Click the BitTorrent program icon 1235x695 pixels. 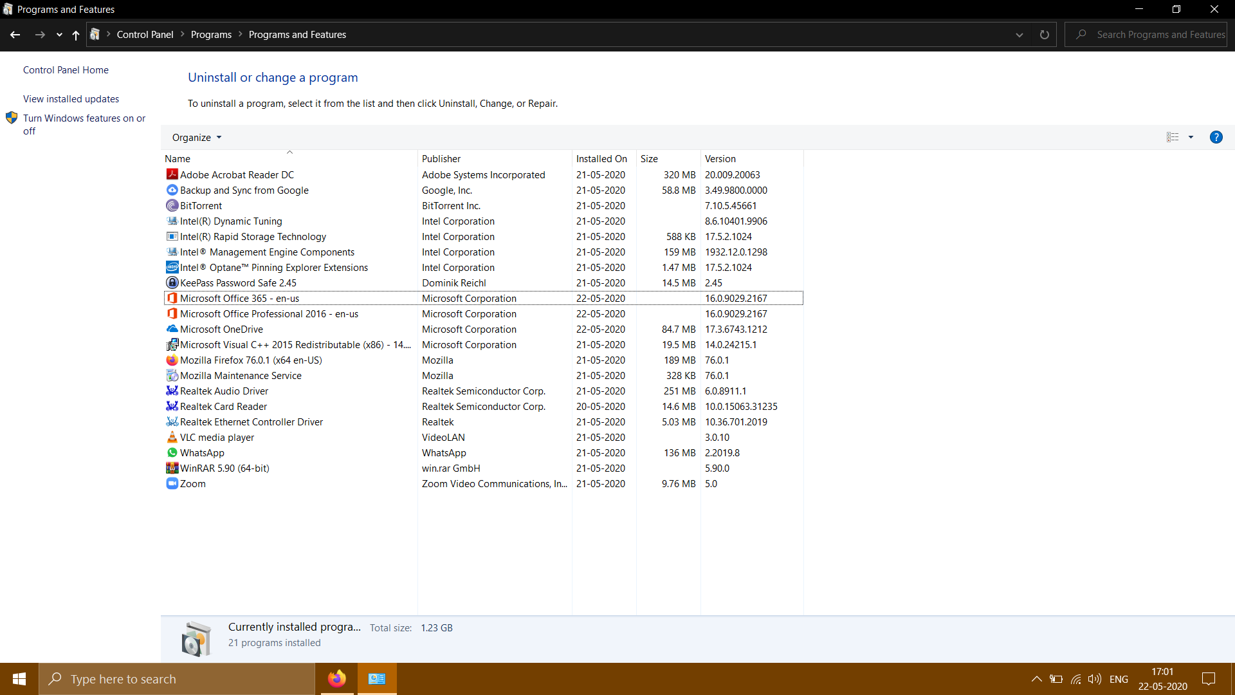(x=172, y=205)
